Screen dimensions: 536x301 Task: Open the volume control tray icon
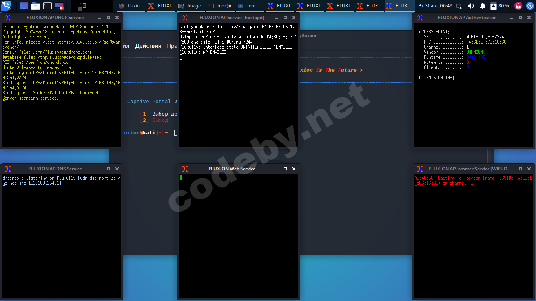(x=471, y=6)
